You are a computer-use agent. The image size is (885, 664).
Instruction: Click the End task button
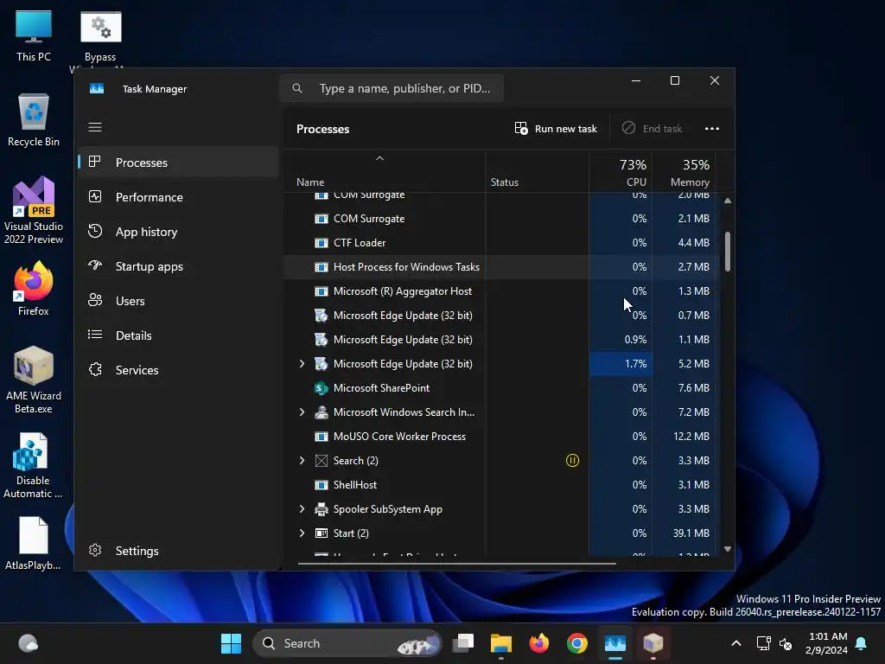tap(652, 129)
